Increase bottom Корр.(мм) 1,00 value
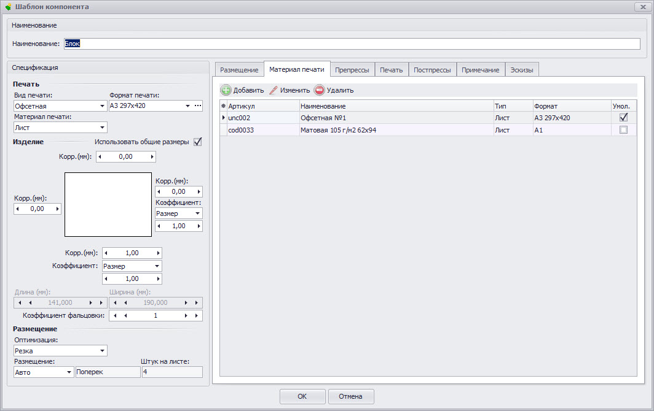This screenshot has width=654, height=411. click(158, 253)
